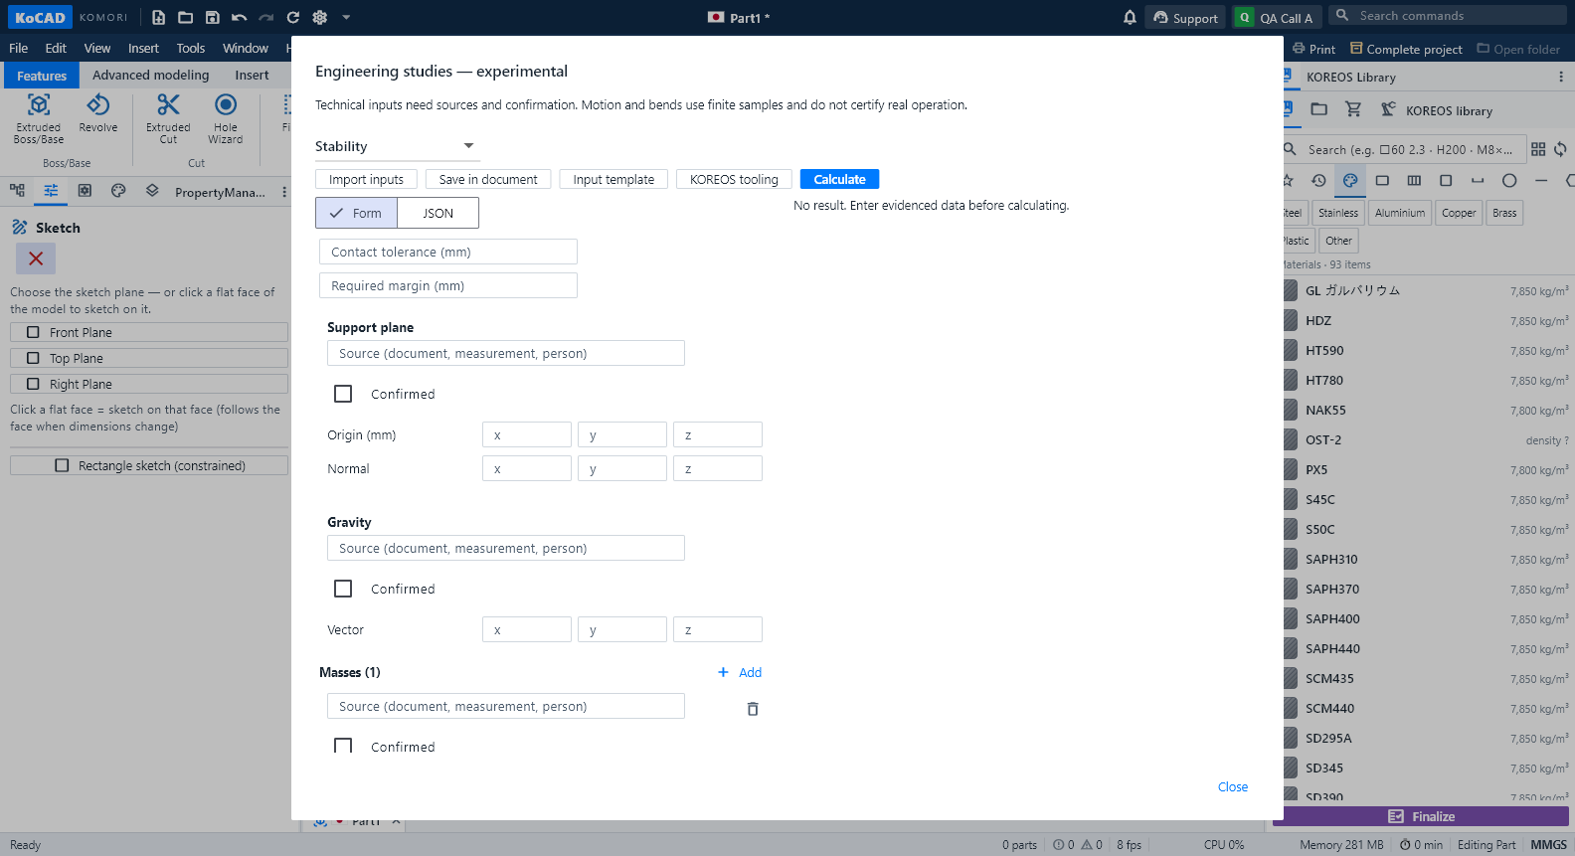Viewport: 1575px width, 856px height.
Task: Click the new document icon in title bar
Action: pyautogui.click(x=159, y=17)
